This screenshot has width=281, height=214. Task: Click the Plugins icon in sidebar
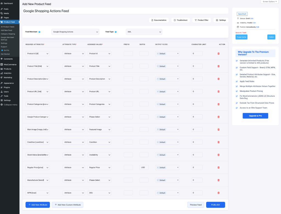point(2,87)
